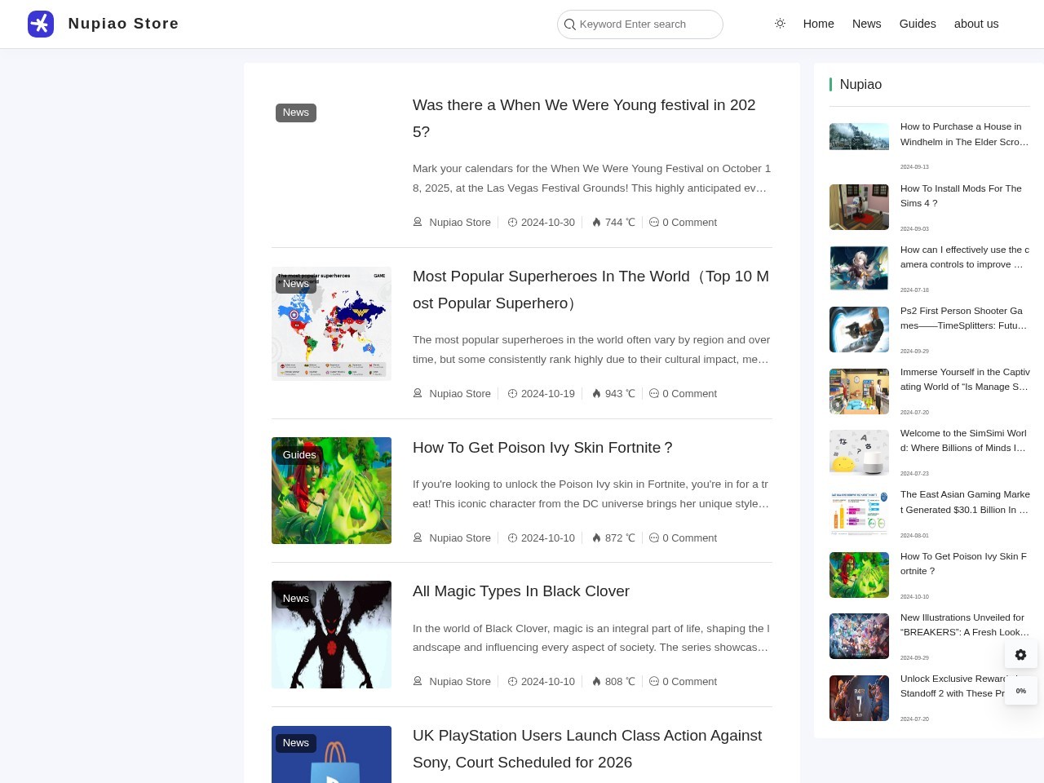Click the comment icon on Poison Ivy post
The image size is (1044, 783).
[x=654, y=537]
